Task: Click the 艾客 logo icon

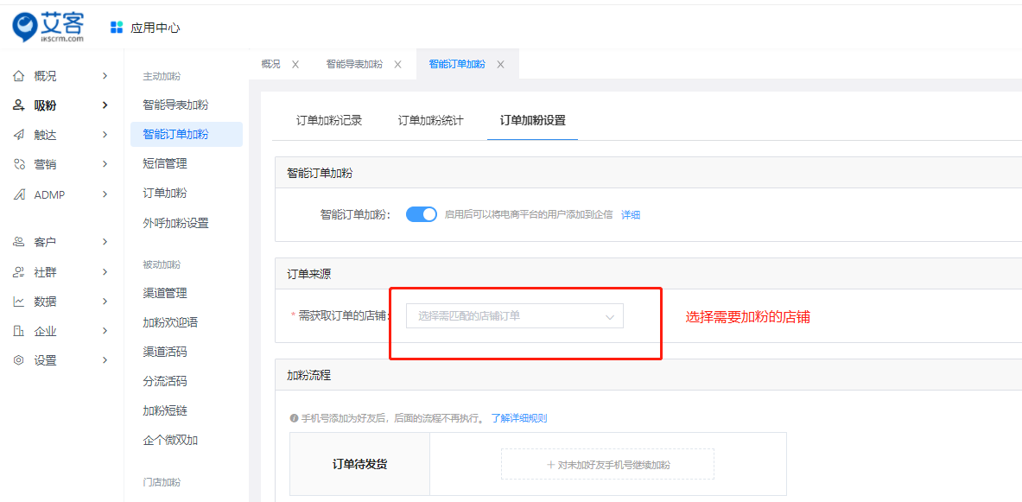Action: click(x=26, y=28)
